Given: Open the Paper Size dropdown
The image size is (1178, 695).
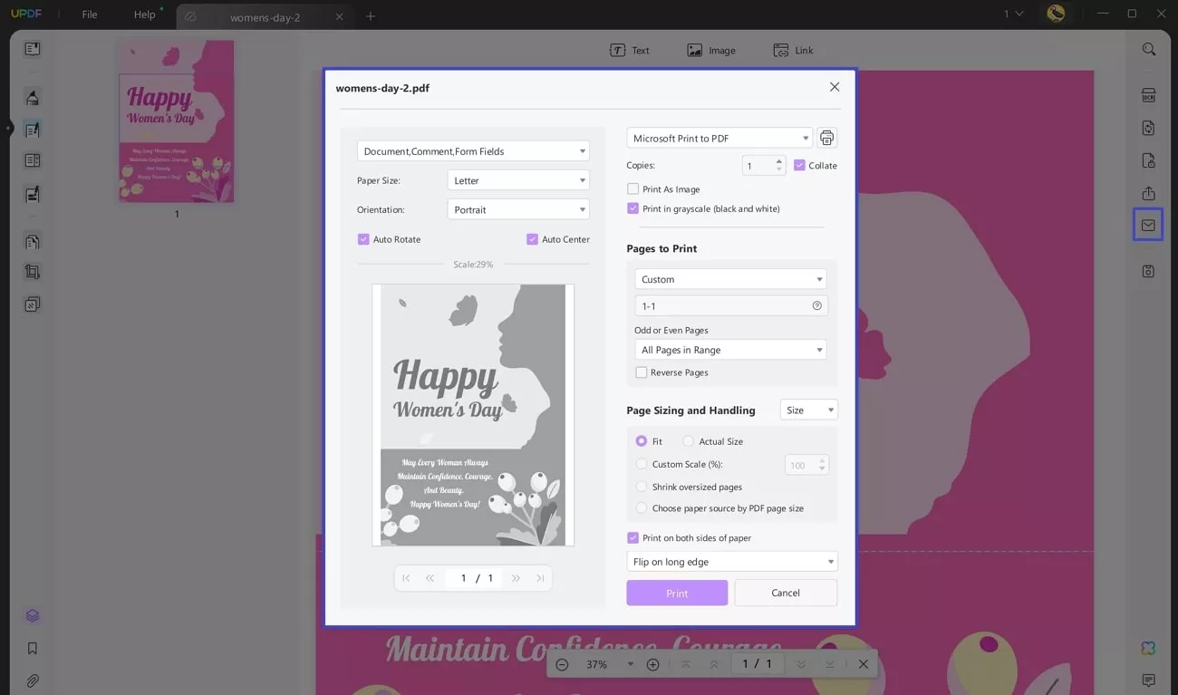Looking at the screenshot, I should [517, 179].
